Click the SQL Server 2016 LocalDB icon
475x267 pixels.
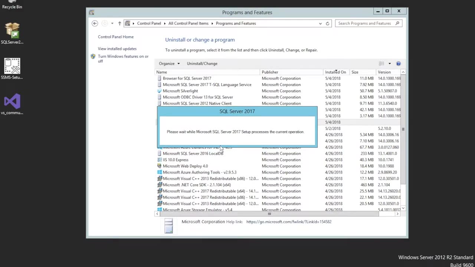159,154
